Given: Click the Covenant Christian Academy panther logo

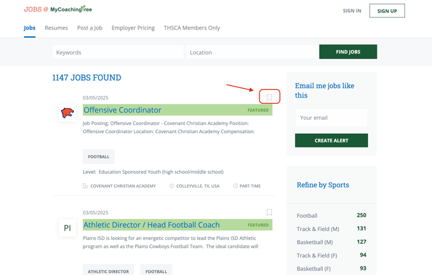Looking at the screenshot, I should coord(68,113).
